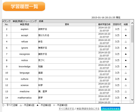Click the meaning 数学
This screenshot has width=137, height=112.
point(41,98)
